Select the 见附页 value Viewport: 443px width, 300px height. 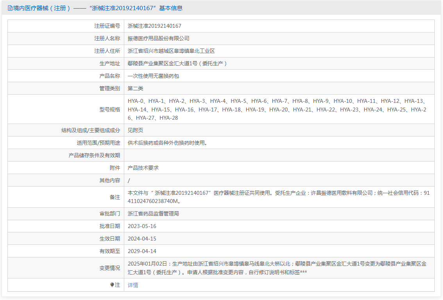click(x=135, y=130)
